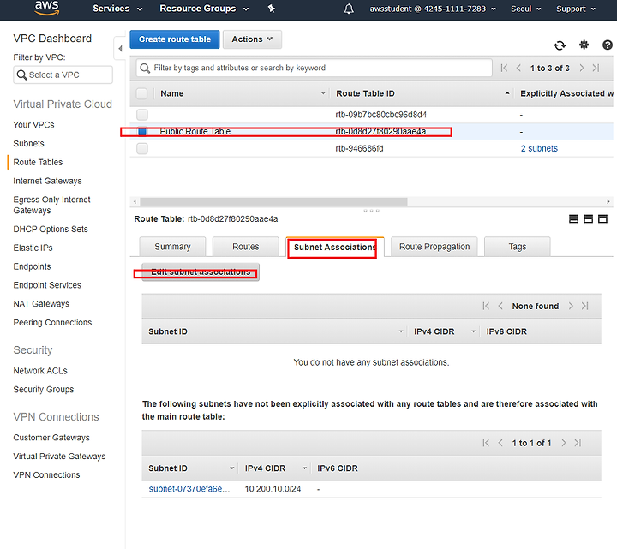Toggle the select-all checkbox in table header

point(141,93)
